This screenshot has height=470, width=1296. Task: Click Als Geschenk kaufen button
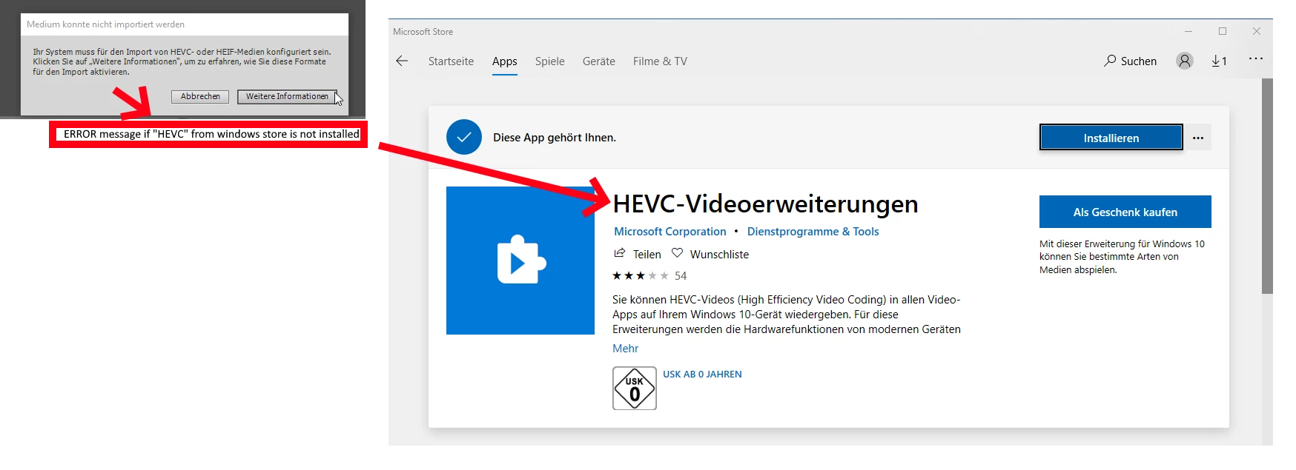[x=1125, y=212]
